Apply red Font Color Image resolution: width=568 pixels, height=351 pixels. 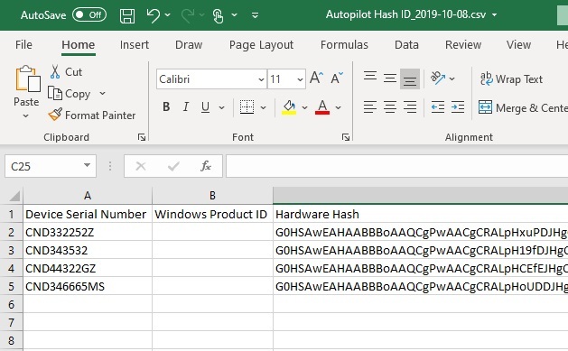[x=322, y=107]
